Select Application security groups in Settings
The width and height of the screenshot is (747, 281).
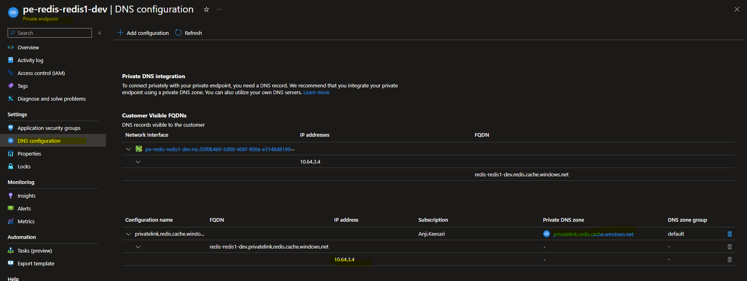coord(49,128)
